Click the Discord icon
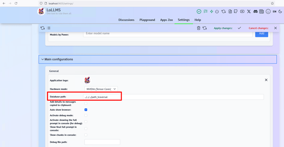Screen dimensions: 284x147 tap(255, 11)
